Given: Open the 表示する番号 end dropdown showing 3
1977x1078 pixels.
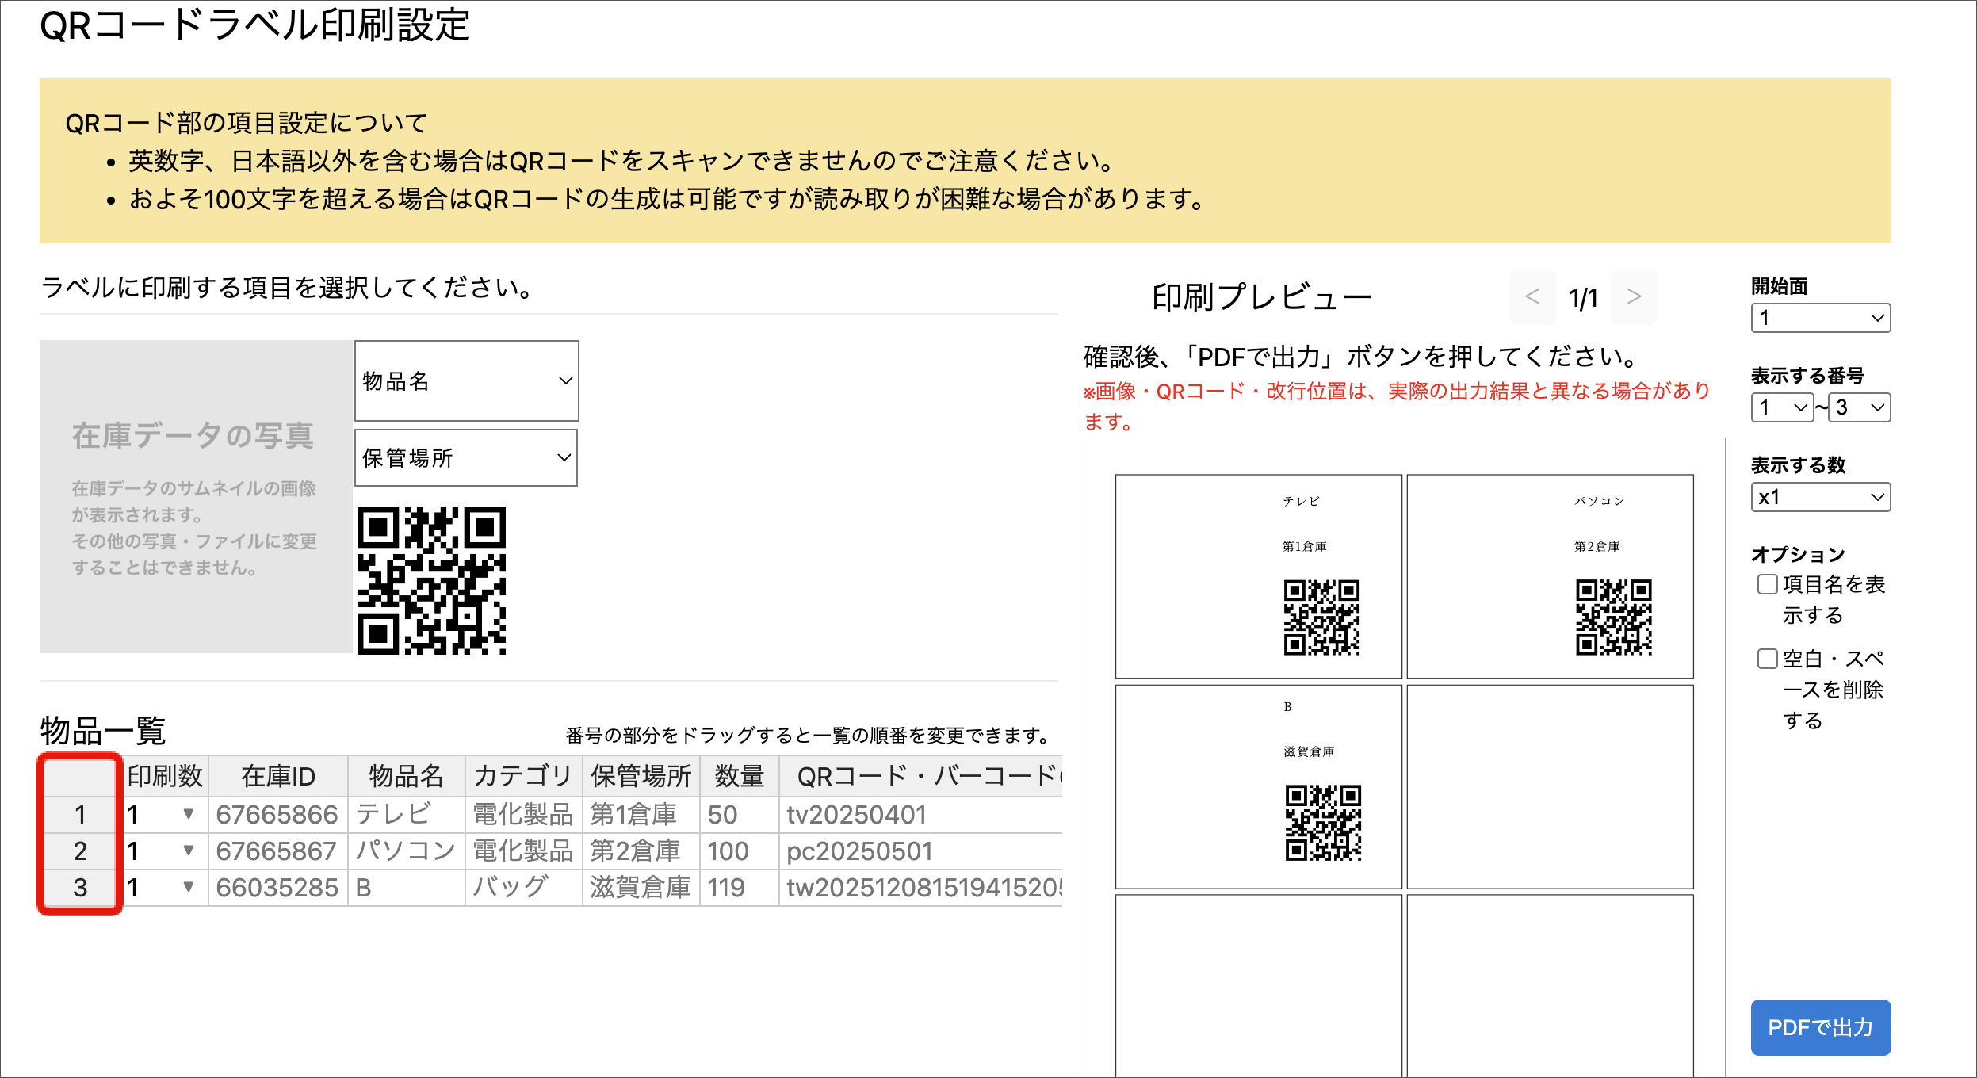Looking at the screenshot, I should tap(1859, 407).
